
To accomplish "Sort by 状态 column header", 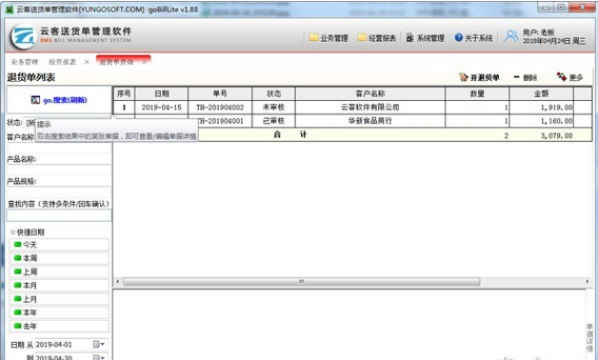I will click(x=274, y=93).
